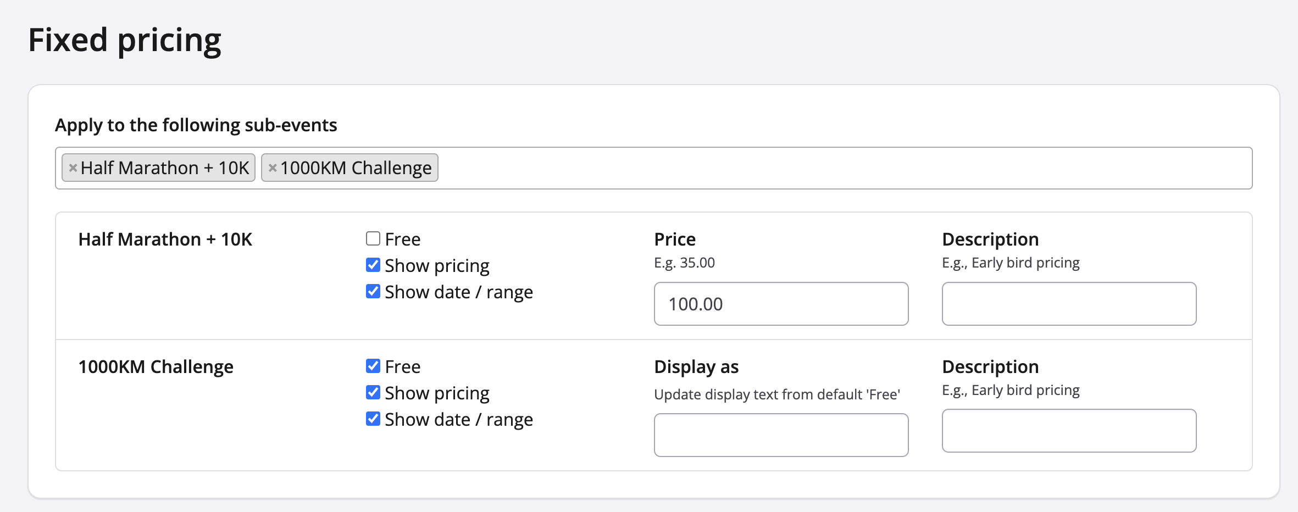Select the 1000KM Challenge tag text

pos(356,168)
